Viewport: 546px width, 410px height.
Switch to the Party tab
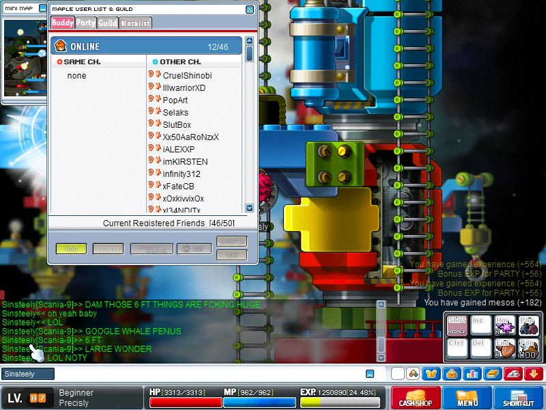pyautogui.click(x=86, y=23)
